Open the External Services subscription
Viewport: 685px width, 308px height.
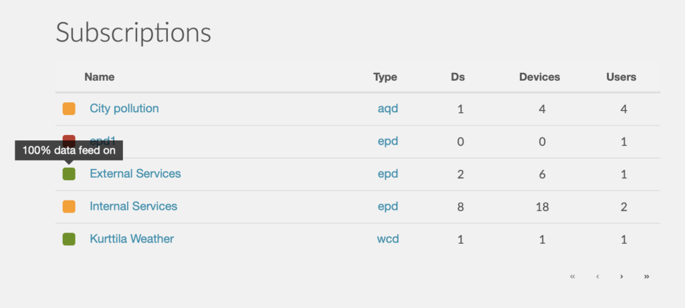[x=135, y=174]
